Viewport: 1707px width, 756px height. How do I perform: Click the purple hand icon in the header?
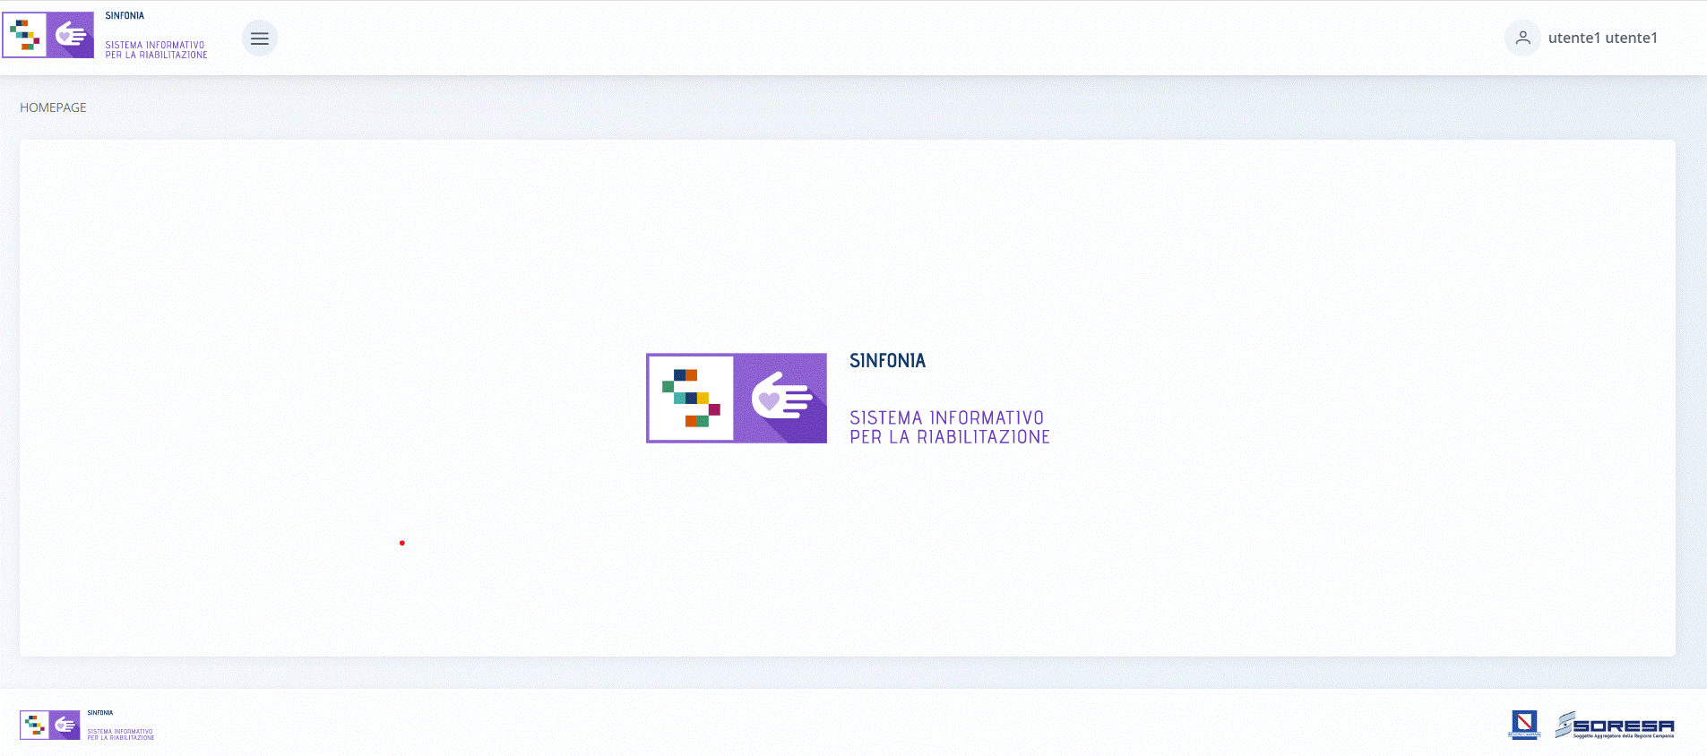[71, 35]
